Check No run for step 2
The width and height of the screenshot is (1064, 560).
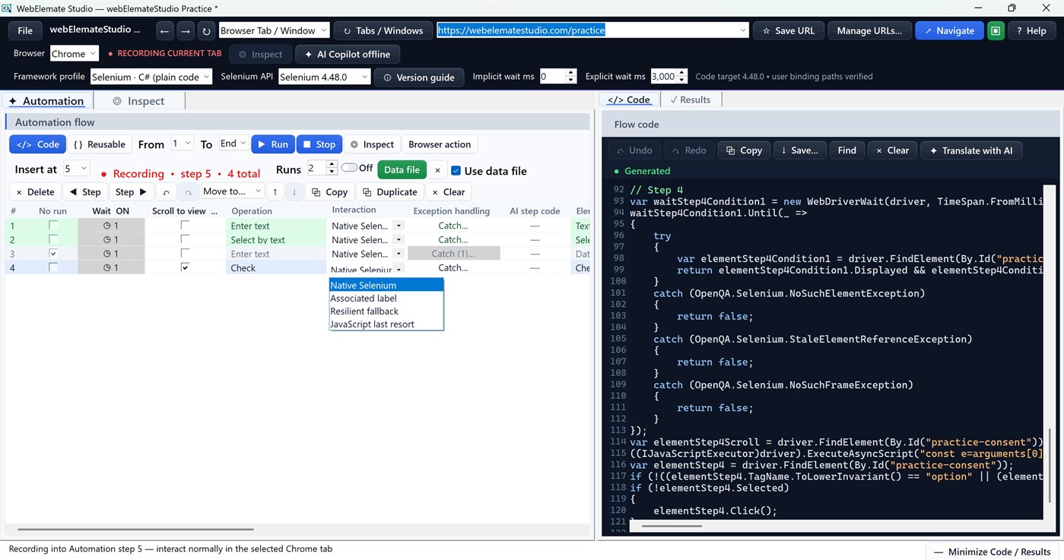click(53, 239)
